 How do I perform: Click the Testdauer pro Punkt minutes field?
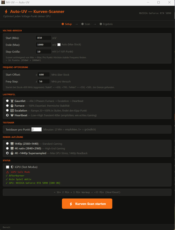click(x=37, y=129)
